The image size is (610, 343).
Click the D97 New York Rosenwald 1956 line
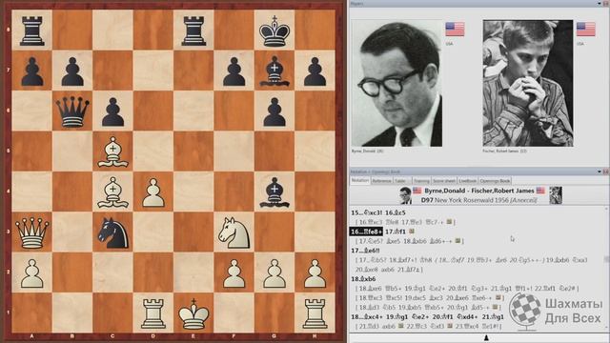[478, 200]
